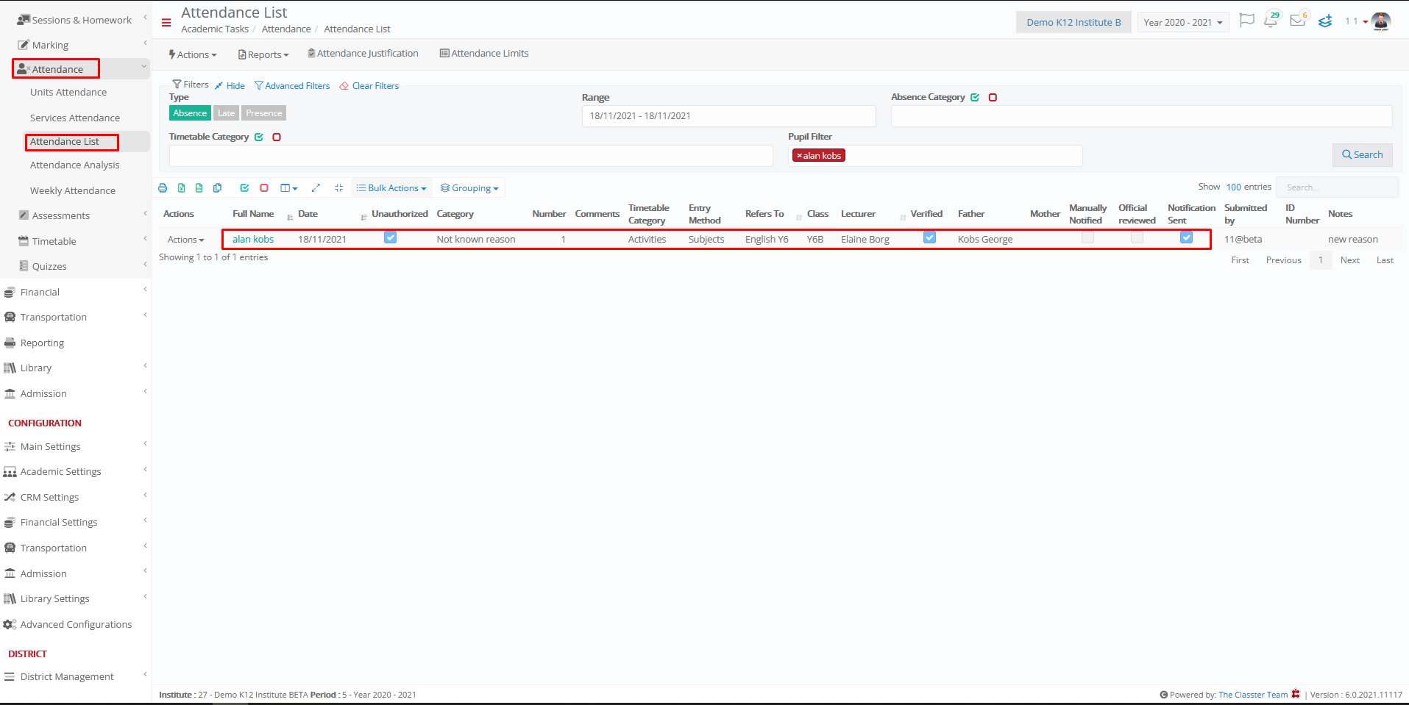Image resolution: width=1409 pixels, height=705 pixels.
Task: Export table to CSV
Action: (199, 188)
